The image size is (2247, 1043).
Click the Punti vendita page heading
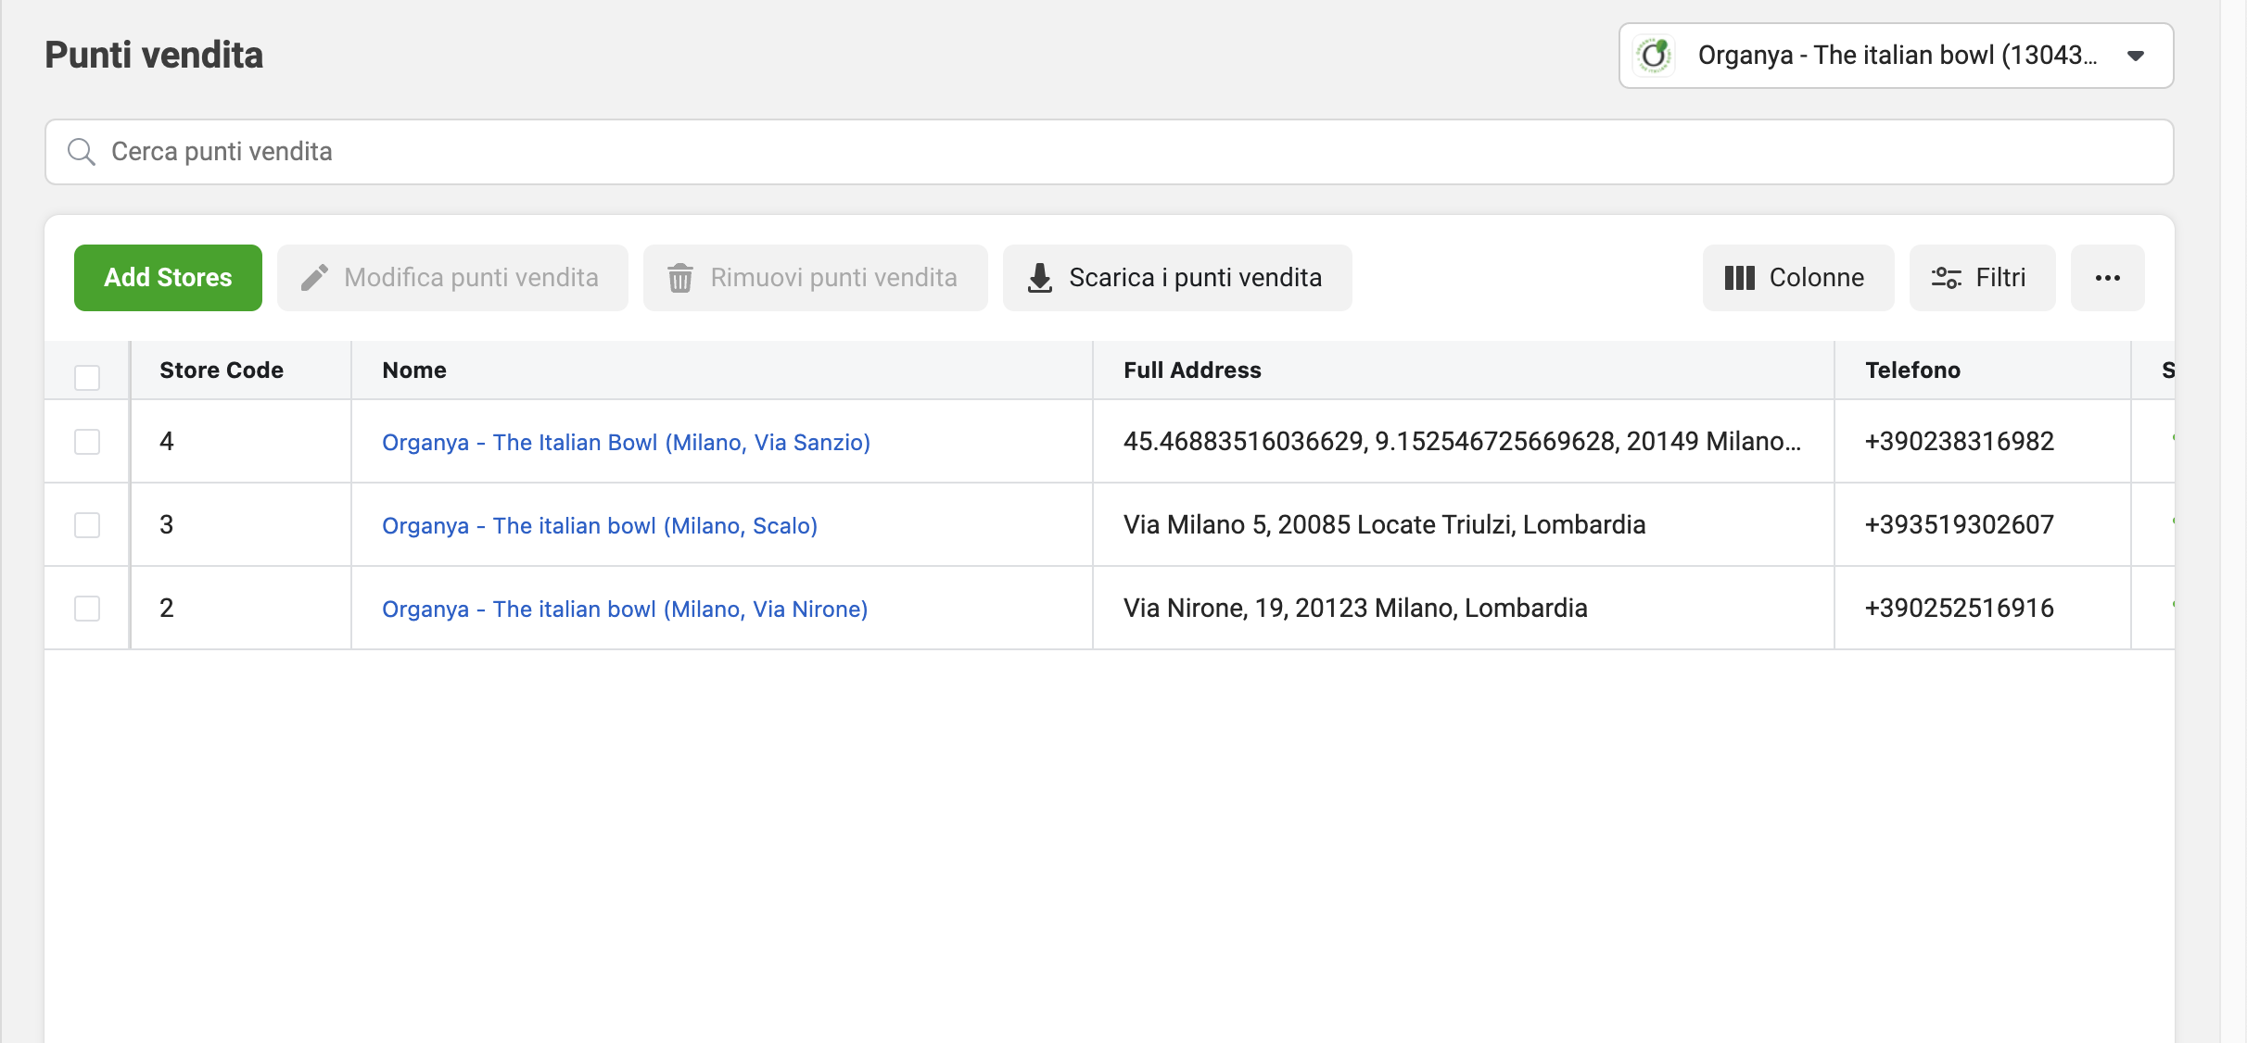click(154, 56)
